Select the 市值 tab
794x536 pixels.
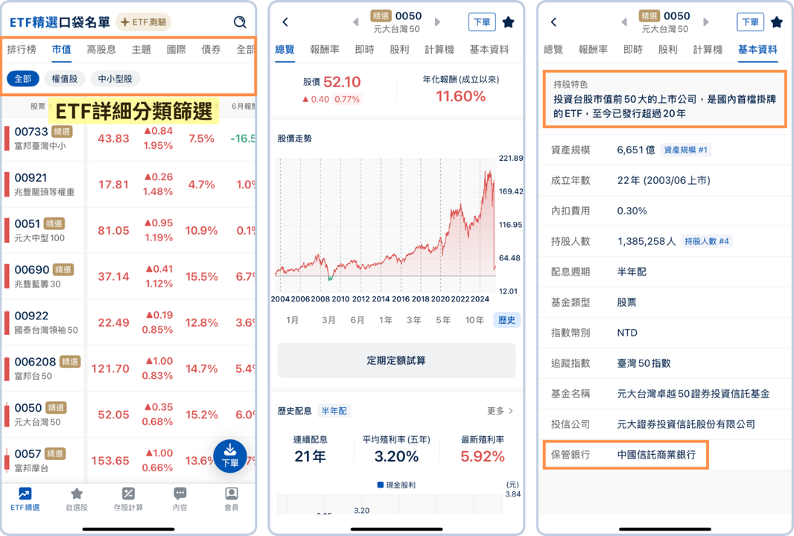tap(61, 49)
